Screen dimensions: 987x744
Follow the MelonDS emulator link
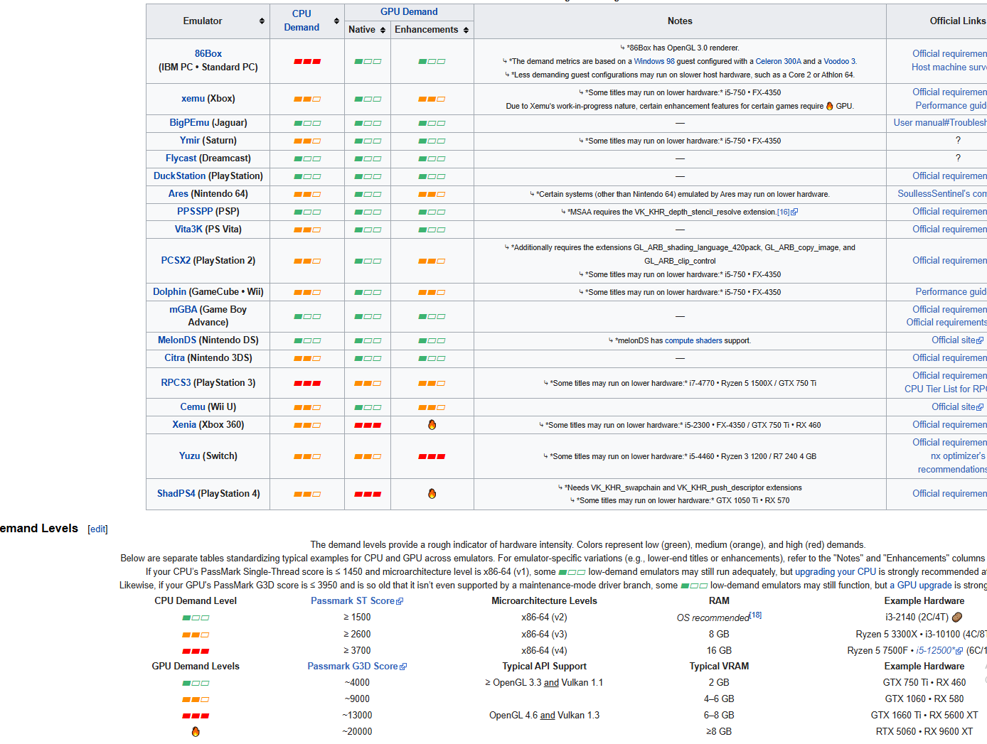coord(177,340)
